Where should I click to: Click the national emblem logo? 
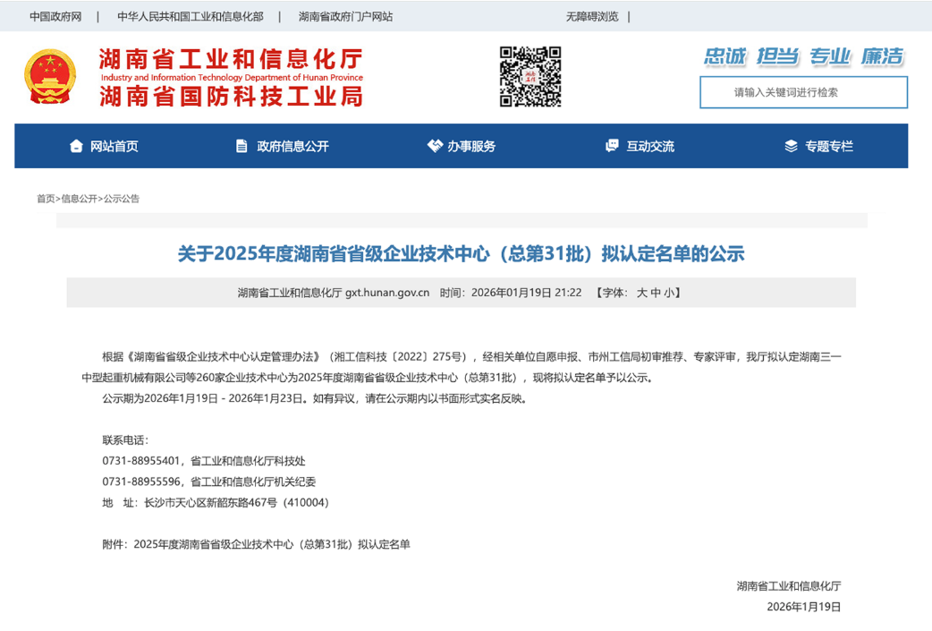coord(51,76)
